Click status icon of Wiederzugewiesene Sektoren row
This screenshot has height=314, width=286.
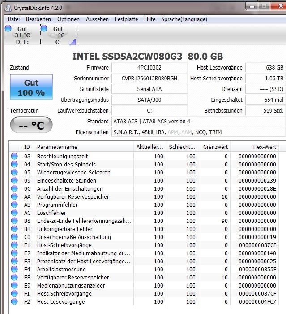click(x=14, y=172)
